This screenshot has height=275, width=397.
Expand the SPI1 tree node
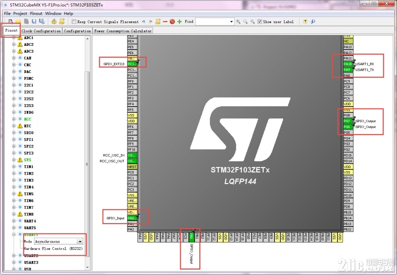tap(14, 139)
